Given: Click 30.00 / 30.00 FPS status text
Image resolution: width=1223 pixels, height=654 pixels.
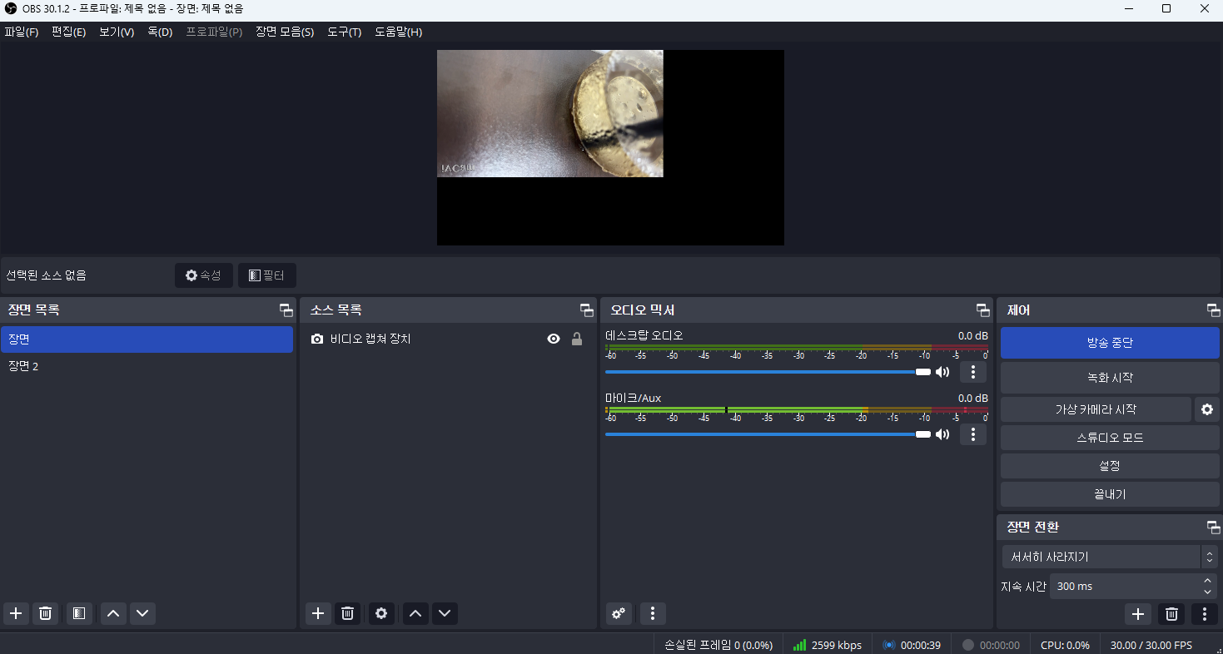Looking at the screenshot, I should [1151, 645].
